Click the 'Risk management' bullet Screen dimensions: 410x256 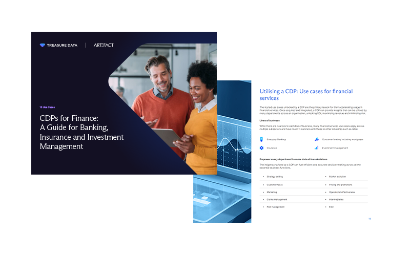tap(276, 207)
